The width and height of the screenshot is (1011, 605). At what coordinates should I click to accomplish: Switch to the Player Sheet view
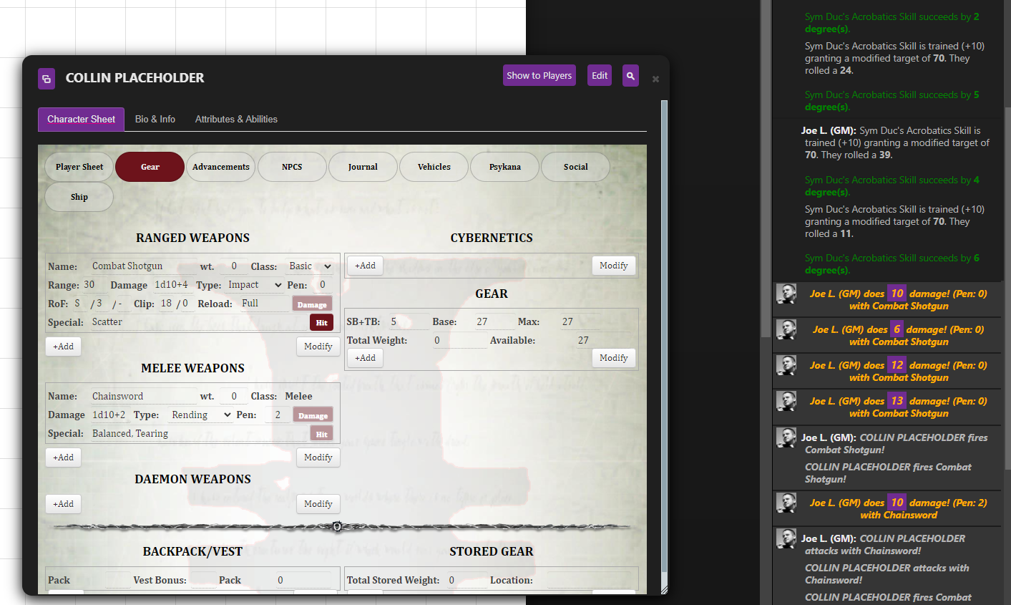[x=79, y=166]
